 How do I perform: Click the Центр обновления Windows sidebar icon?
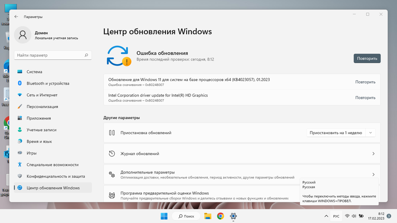[20, 188]
